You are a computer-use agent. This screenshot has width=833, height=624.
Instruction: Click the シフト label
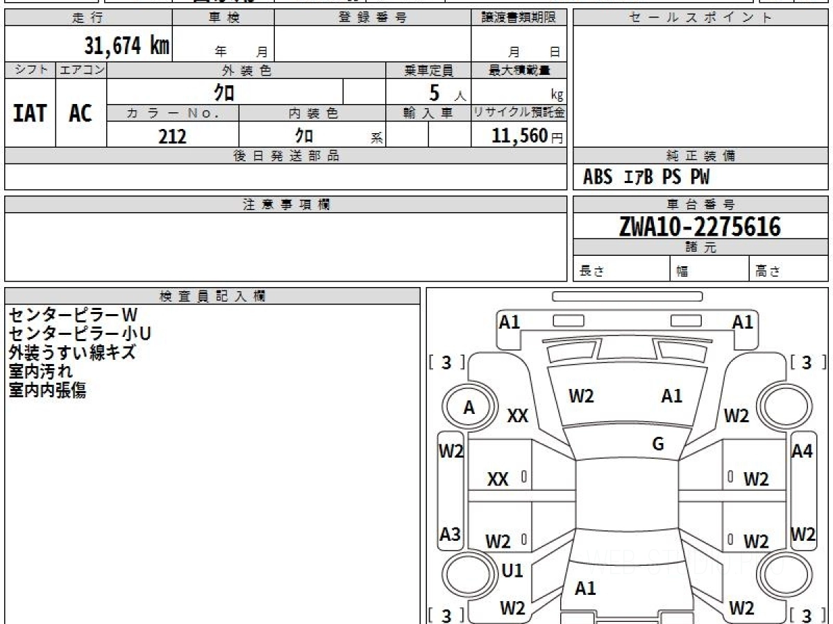coord(31,70)
